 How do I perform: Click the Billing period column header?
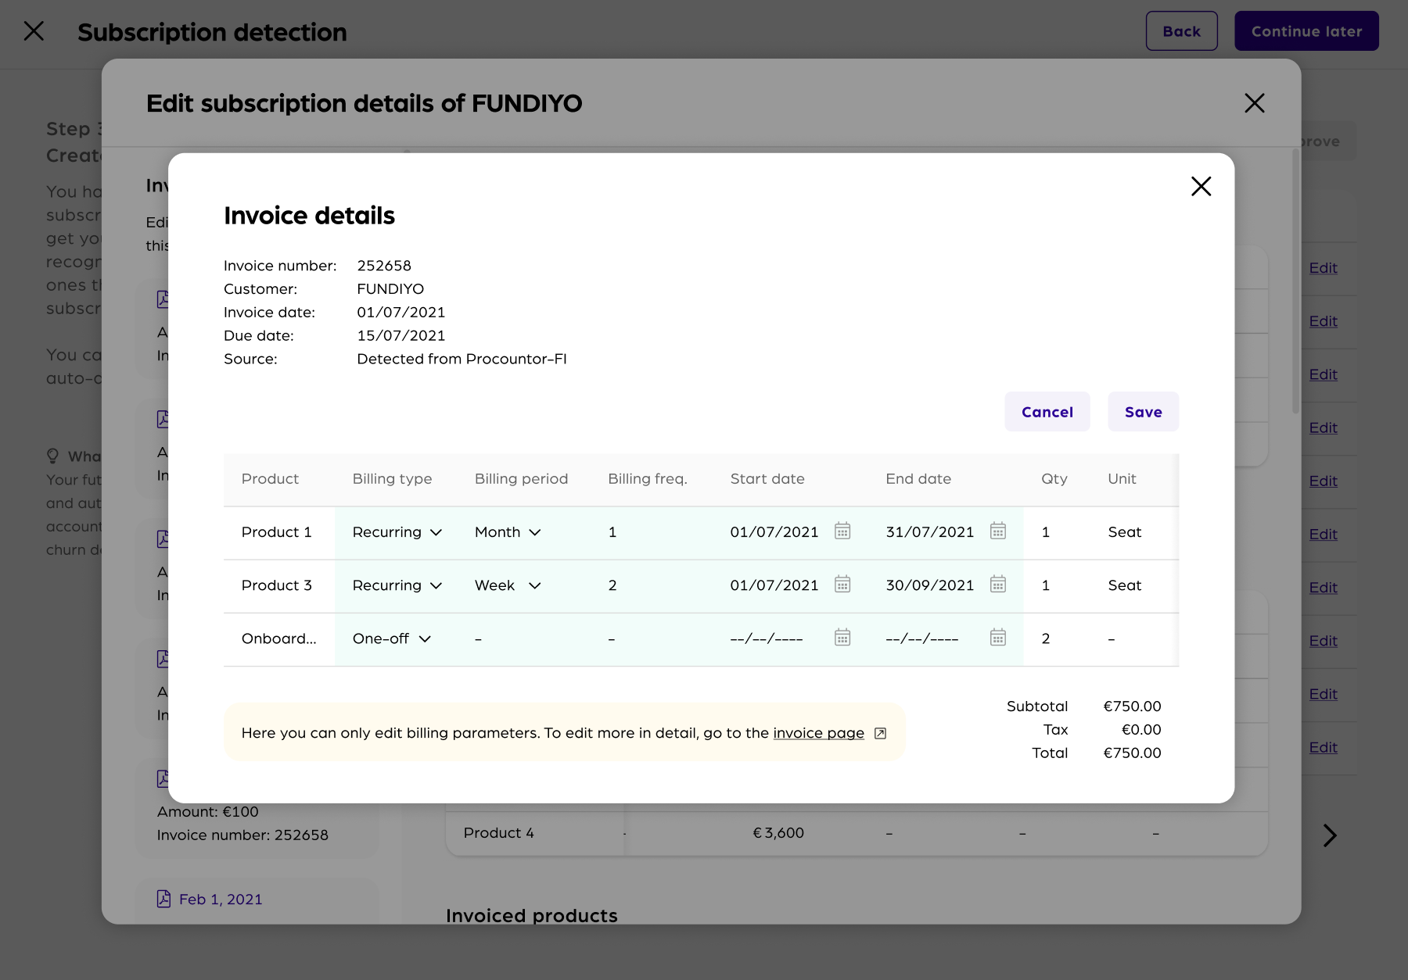[x=521, y=479]
